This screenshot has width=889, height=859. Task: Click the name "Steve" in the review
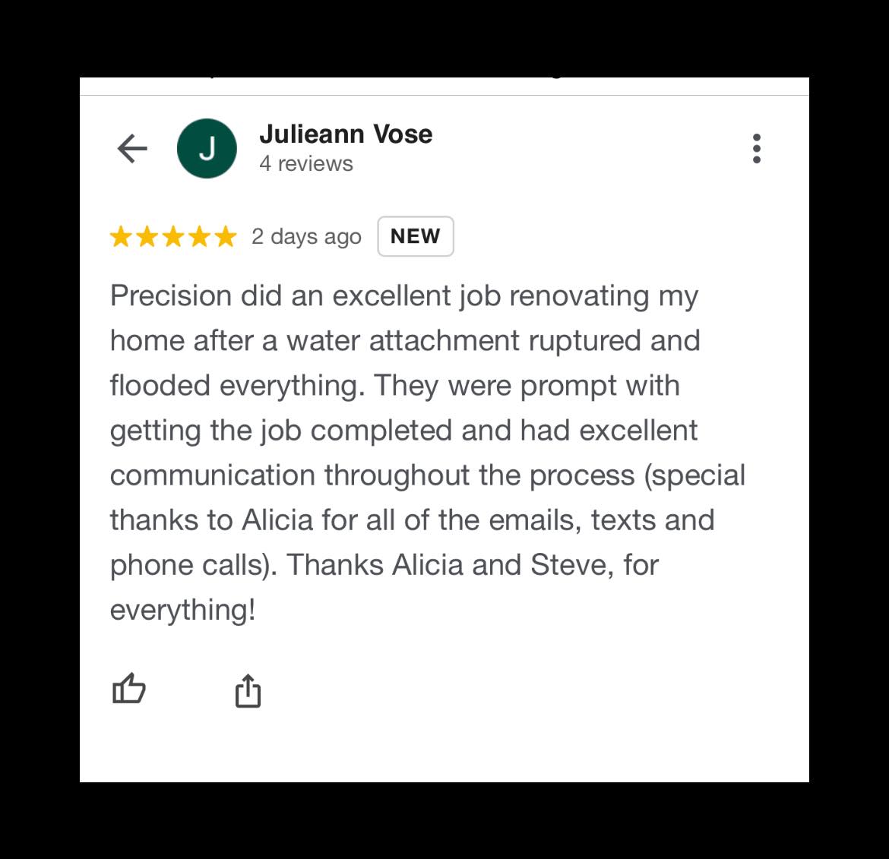571,565
